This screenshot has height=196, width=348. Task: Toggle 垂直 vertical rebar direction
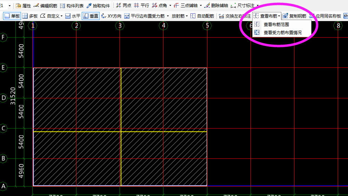coord(91,16)
